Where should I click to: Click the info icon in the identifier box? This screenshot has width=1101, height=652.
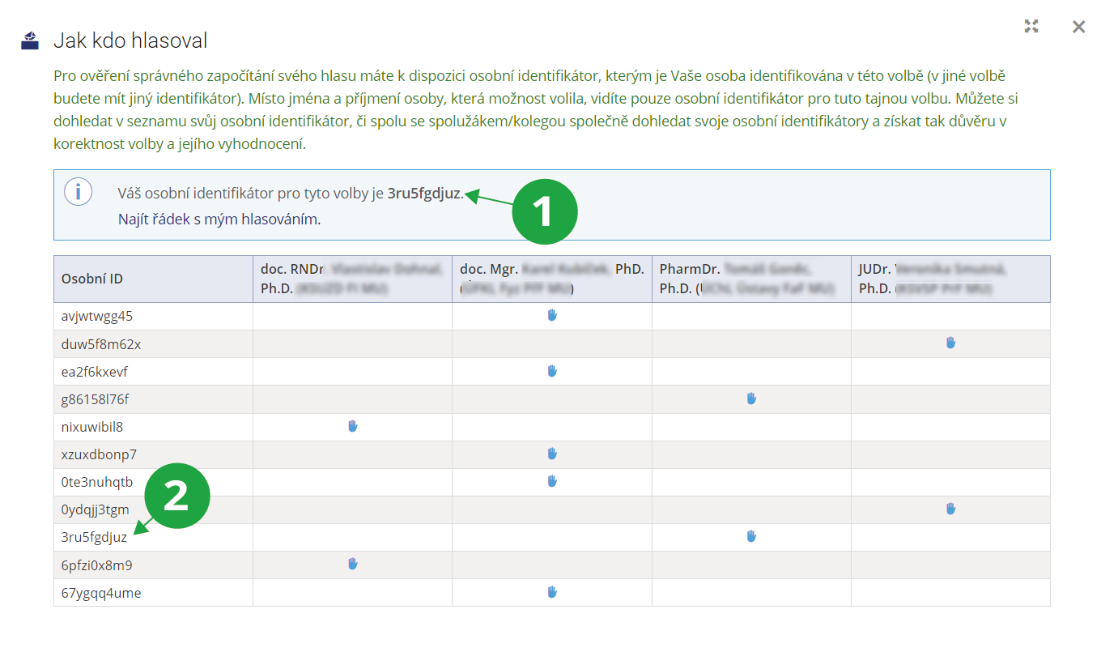(x=78, y=192)
